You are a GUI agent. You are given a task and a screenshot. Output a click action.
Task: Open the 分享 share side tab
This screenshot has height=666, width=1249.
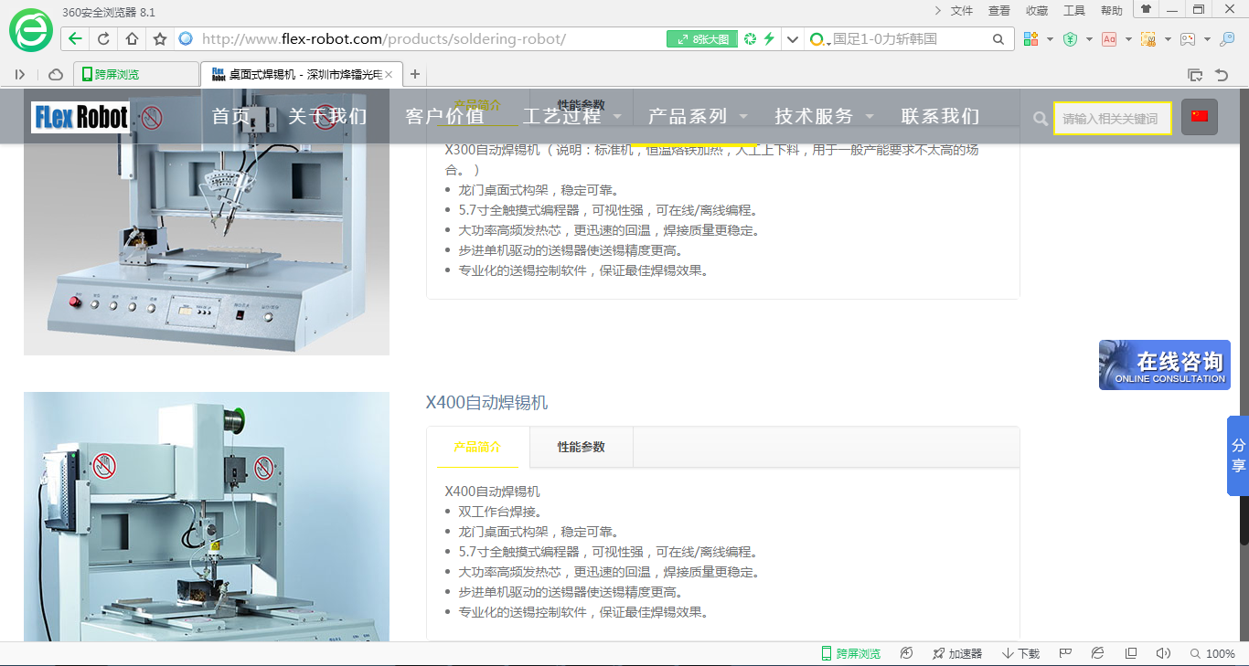pyautogui.click(x=1238, y=455)
